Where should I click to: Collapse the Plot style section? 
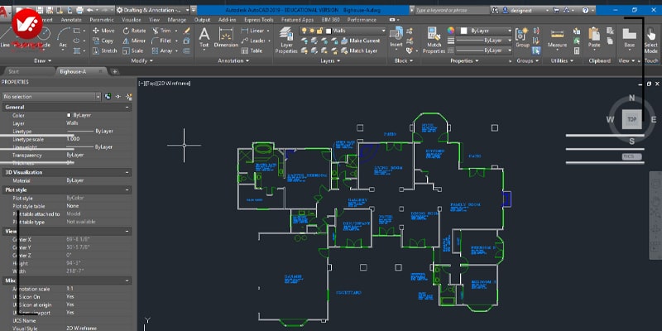click(127, 190)
